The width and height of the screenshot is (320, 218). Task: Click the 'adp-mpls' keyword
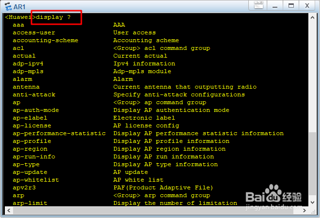(28, 72)
